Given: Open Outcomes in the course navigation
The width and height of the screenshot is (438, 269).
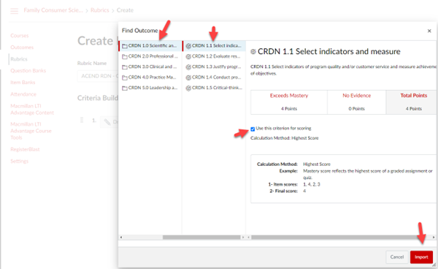Looking at the screenshot, I should (x=22, y=48).
